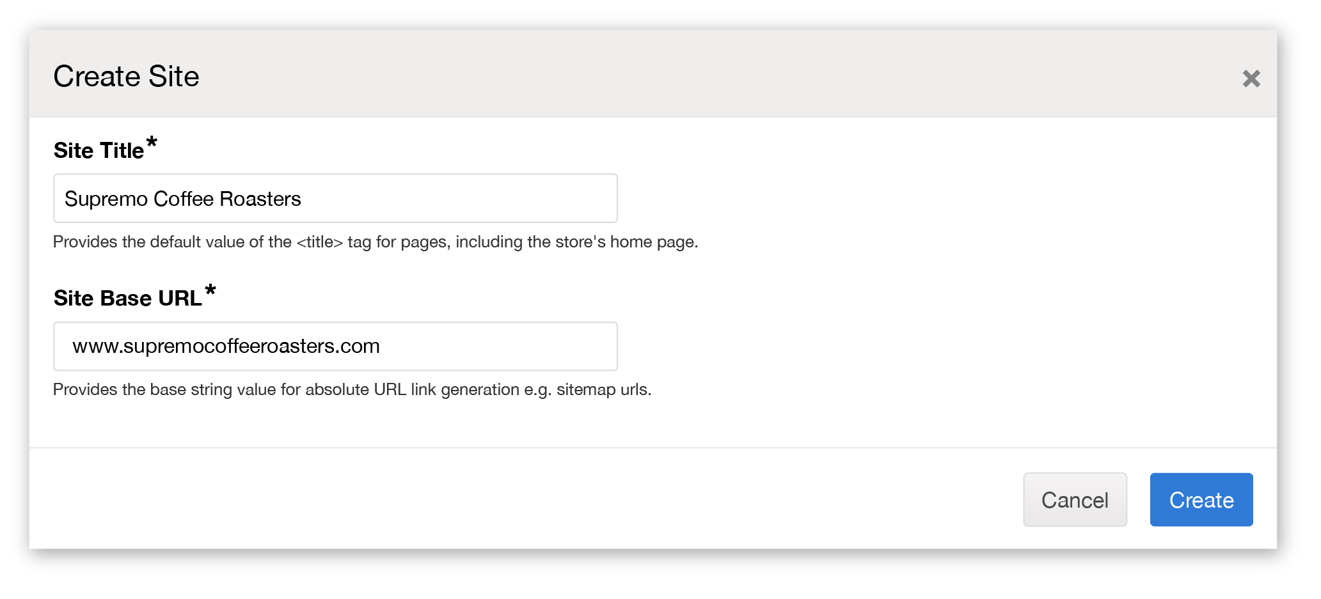This screenshot has height=599, width=1321.
Task: Click the Create Site dialog header
Action: coord(126,76)
